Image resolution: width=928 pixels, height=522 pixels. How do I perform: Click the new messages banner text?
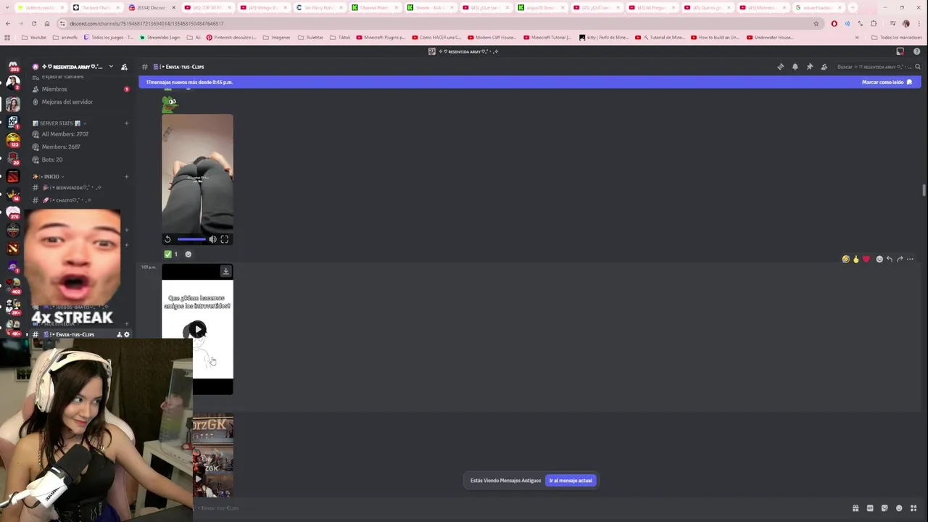tap(189, 83)
